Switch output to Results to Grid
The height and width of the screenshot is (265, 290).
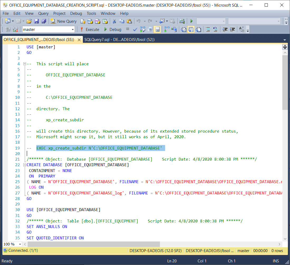[191, 30]
